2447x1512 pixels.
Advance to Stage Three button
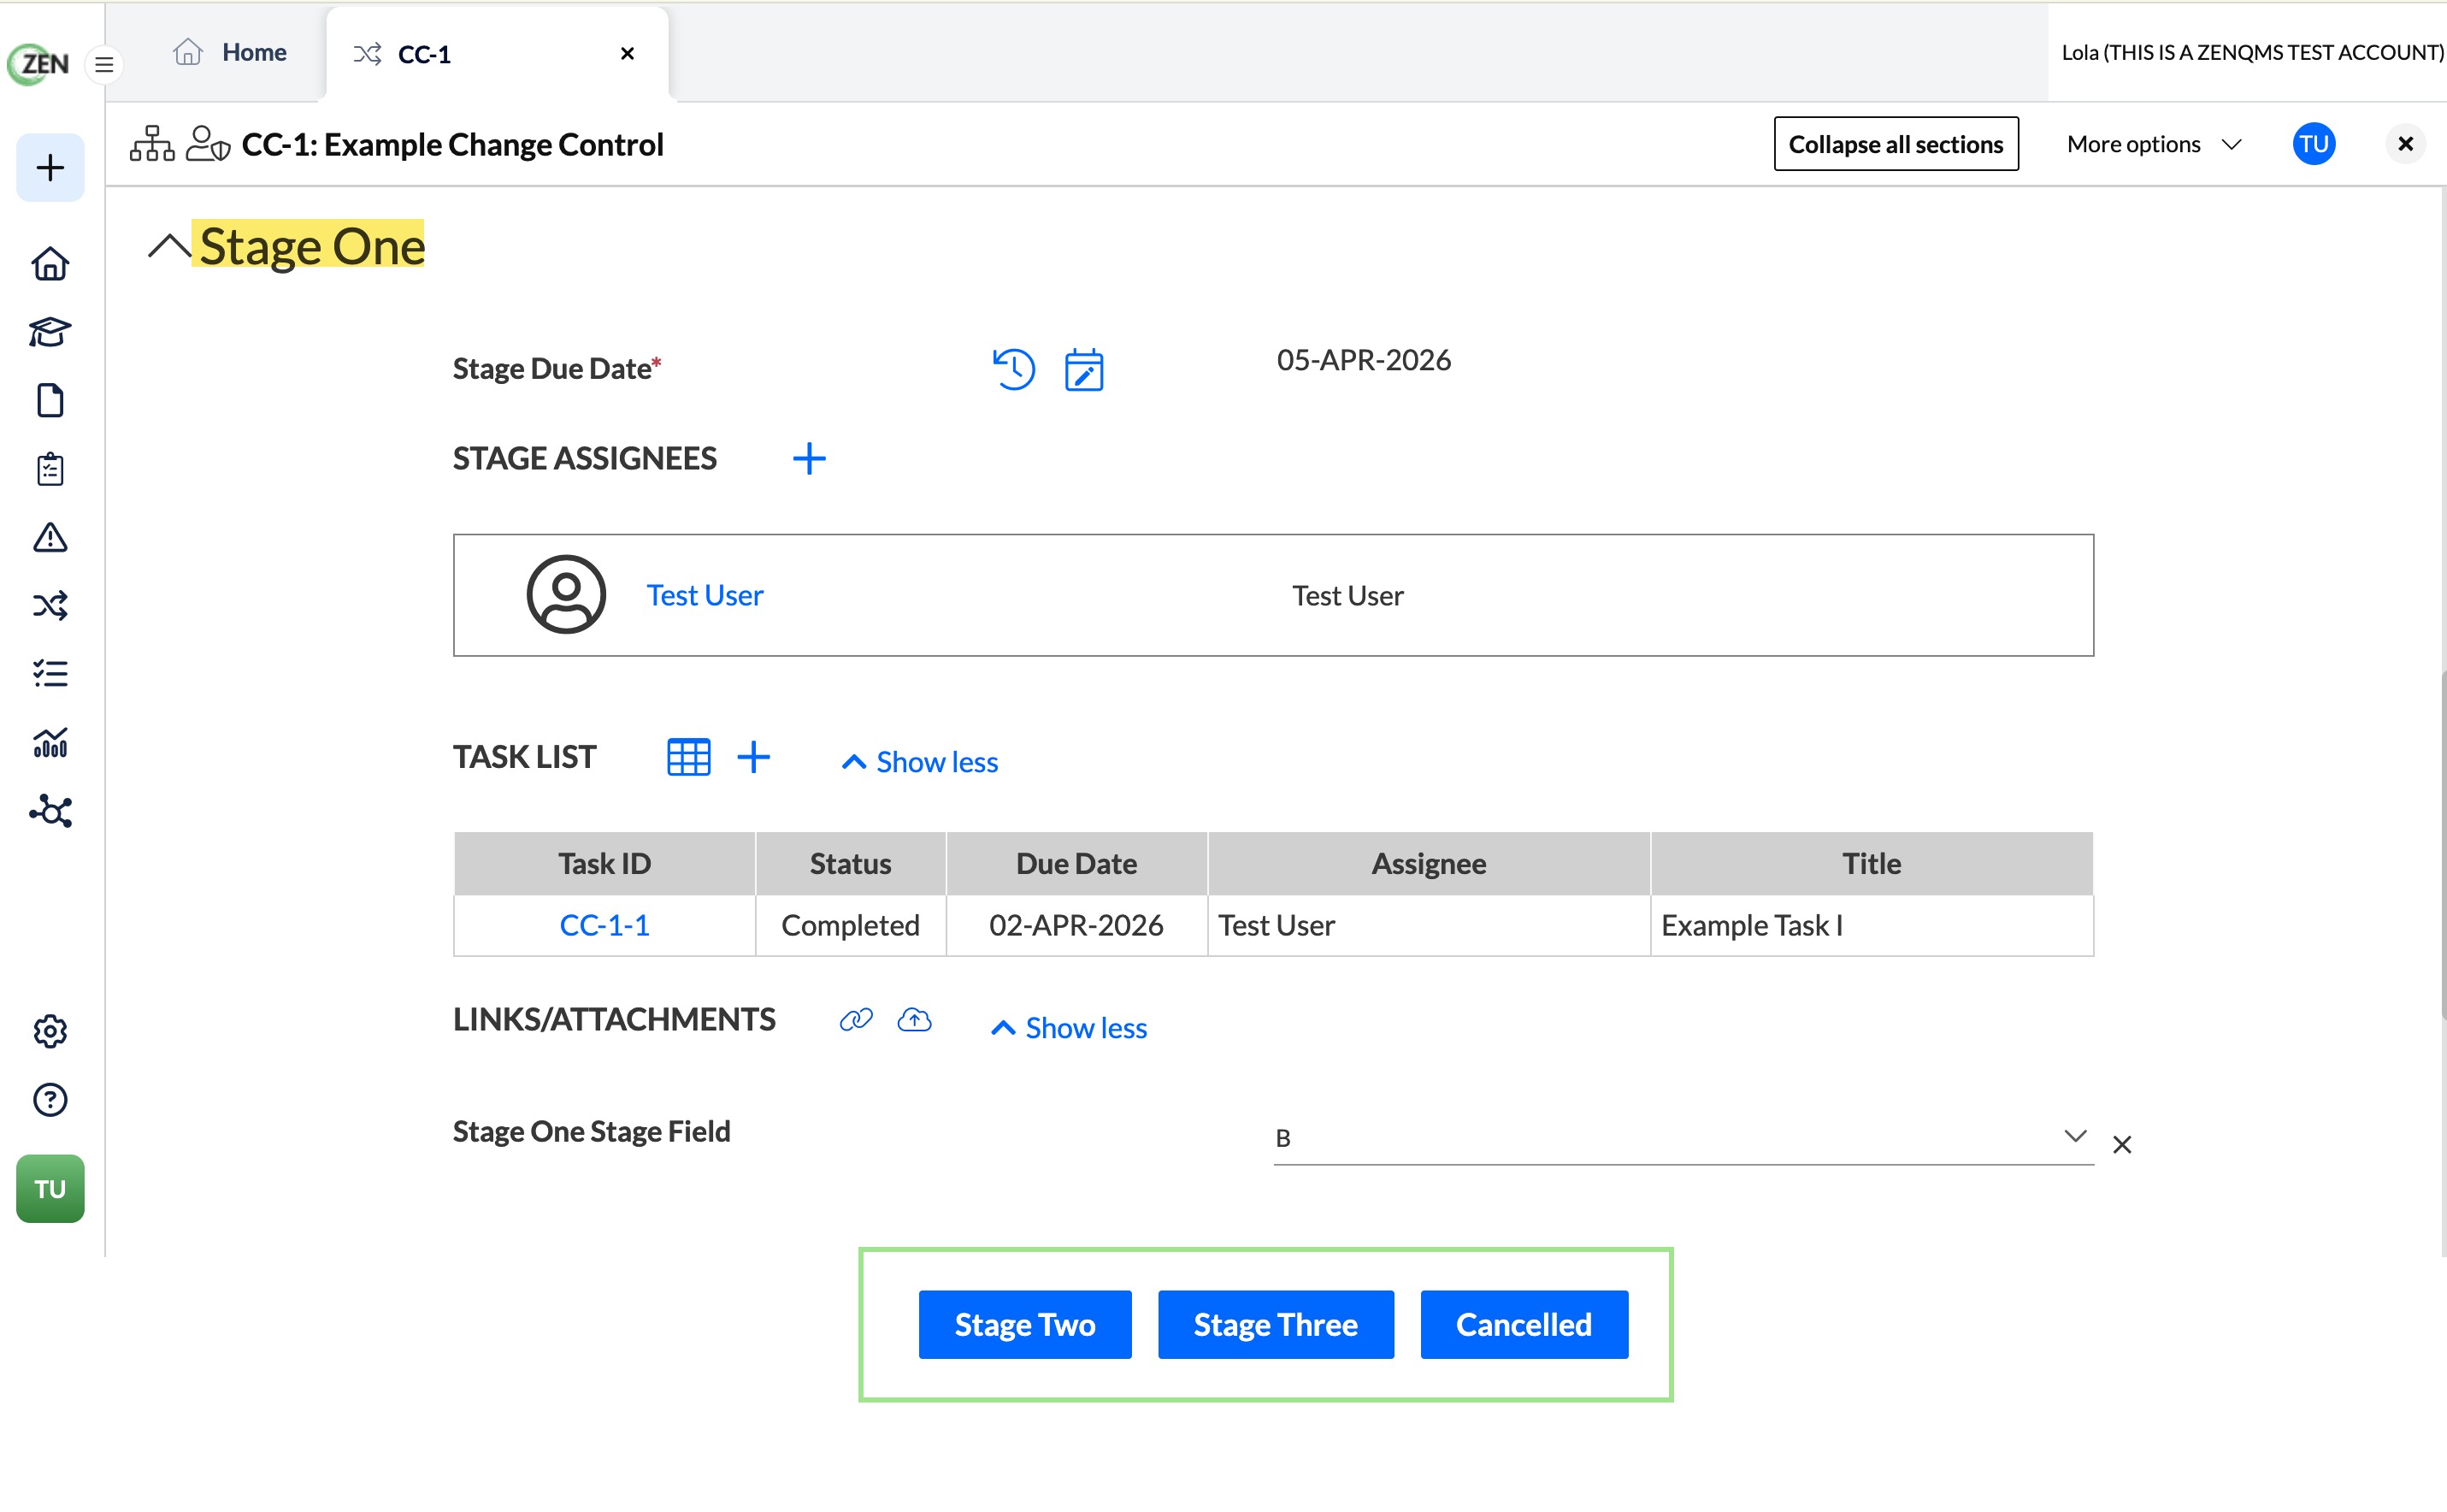click(1276, 1325)
